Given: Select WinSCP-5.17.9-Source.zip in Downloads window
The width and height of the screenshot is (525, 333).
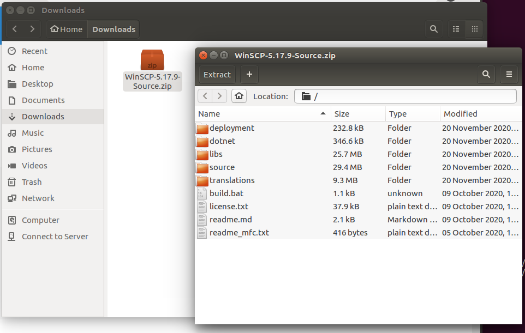Looking at the screenshot, I should pyautogui.click(x=152, y=70).
